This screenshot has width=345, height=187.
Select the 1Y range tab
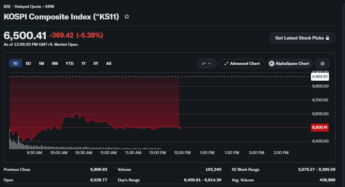pyautogui.click(x=84, y=64)
